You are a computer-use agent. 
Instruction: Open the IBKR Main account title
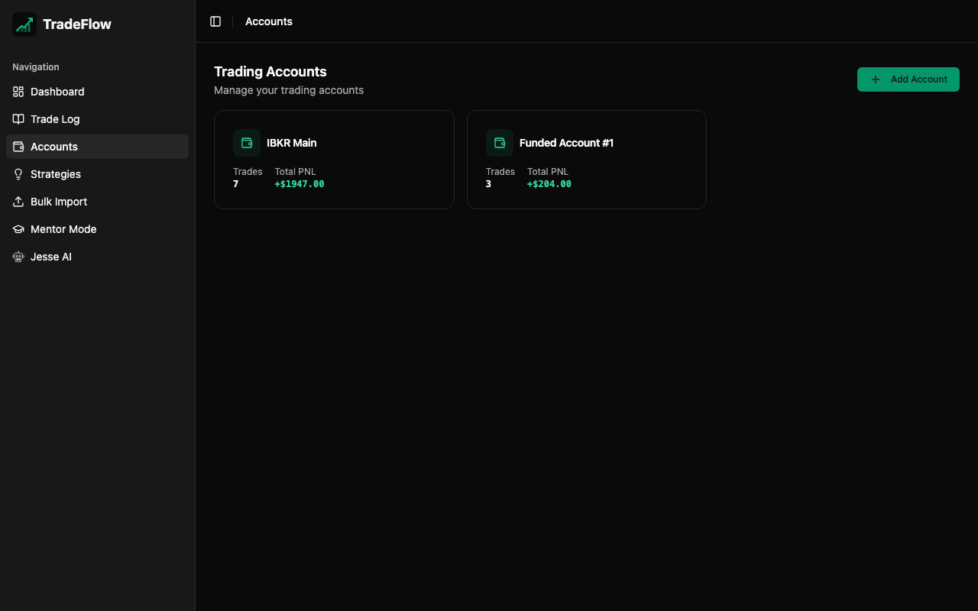pos(291,143)
